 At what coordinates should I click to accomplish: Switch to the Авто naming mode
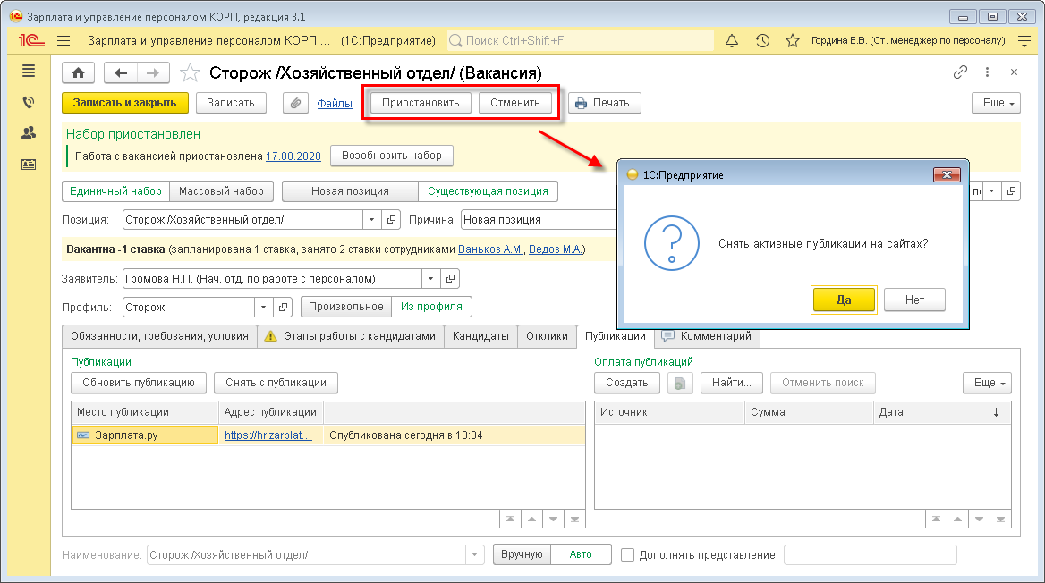581,554
